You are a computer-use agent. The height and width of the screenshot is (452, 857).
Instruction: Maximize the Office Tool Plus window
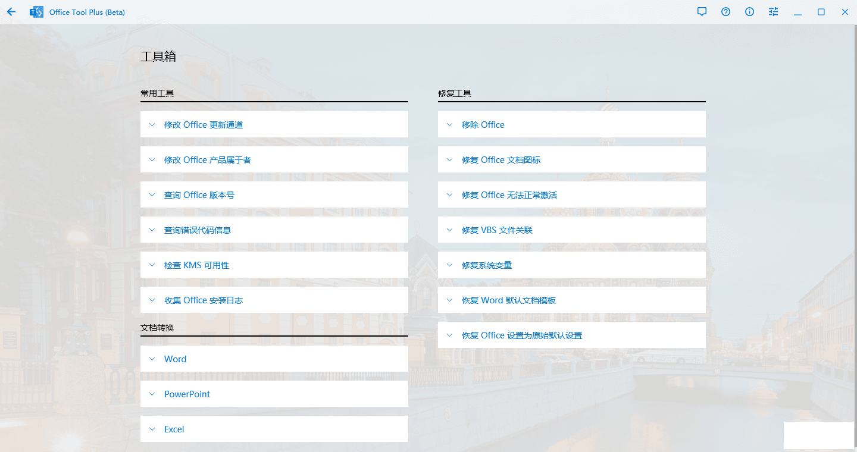pyautogui.click(x=821, y=12)
